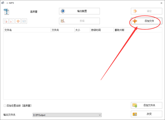Expand the output folder E:\FFOutput dropdown
This screenshot has width=165, height=120.
[100, 115]
